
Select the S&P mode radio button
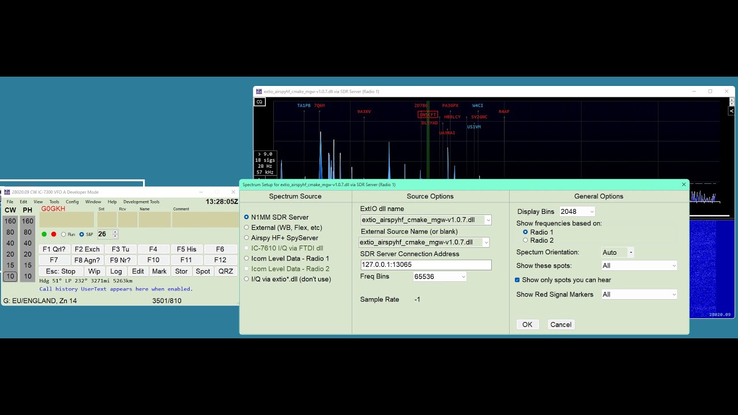(x=86, y=235)
